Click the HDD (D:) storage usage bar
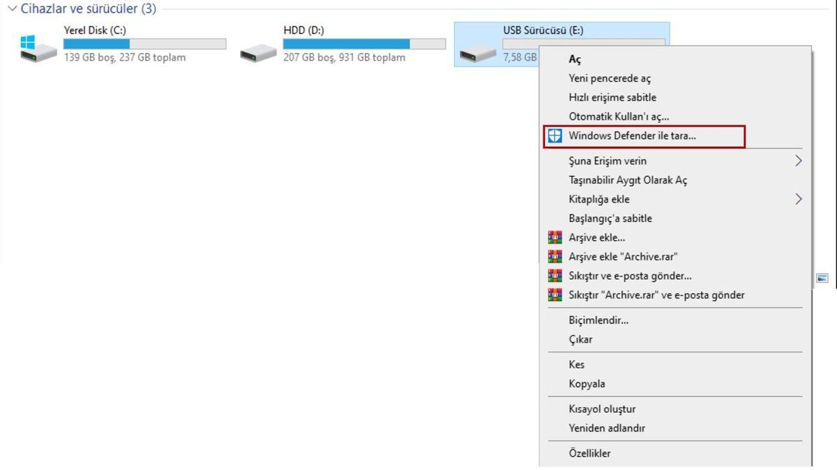 click(364, 44)
